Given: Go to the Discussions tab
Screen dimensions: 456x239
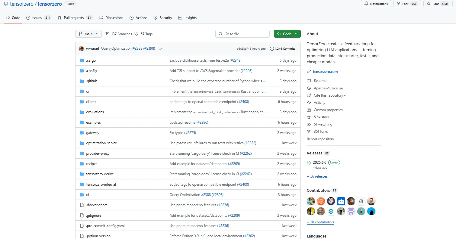Looking at the screenshot, I should pyautogui.click(x=111, y=18).
